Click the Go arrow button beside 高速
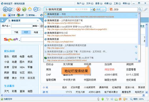This screenshot has height=102, width=149. 103,9
